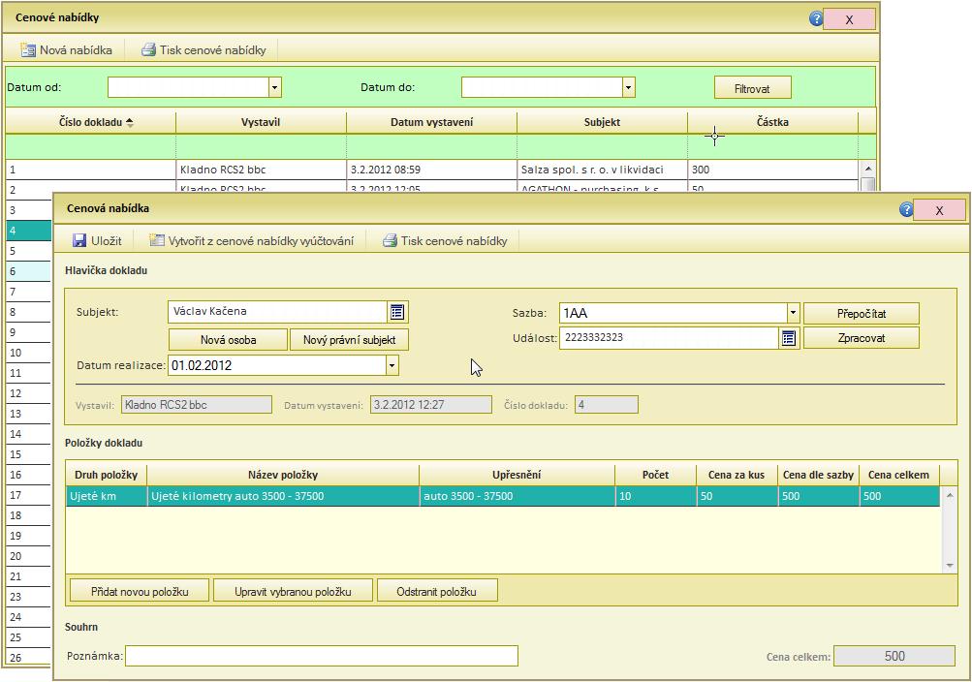Close the Cenové nabídky window

click(x=849, y=19)
